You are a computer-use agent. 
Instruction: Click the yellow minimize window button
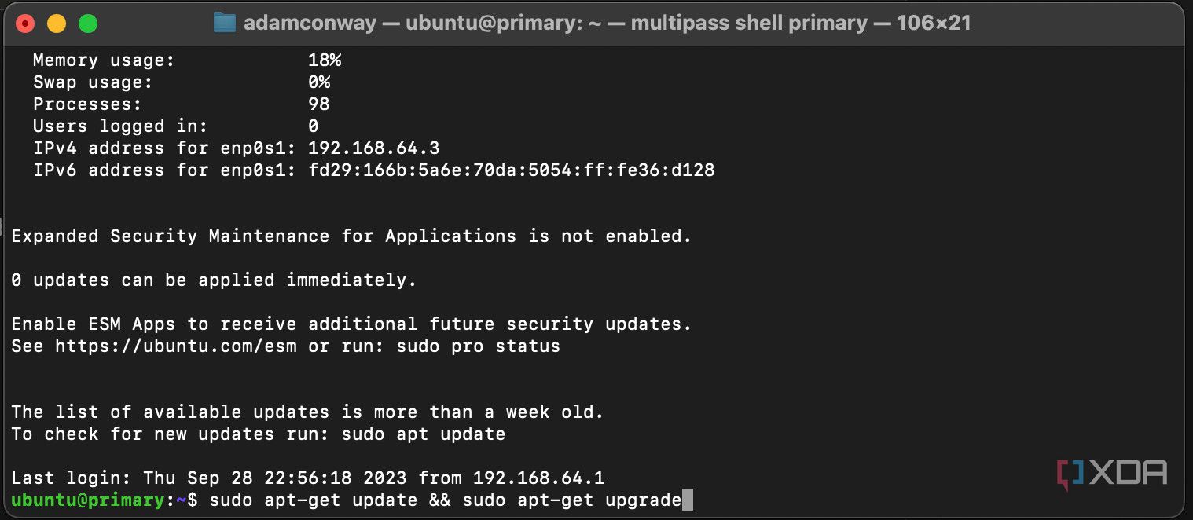point(57,24)
